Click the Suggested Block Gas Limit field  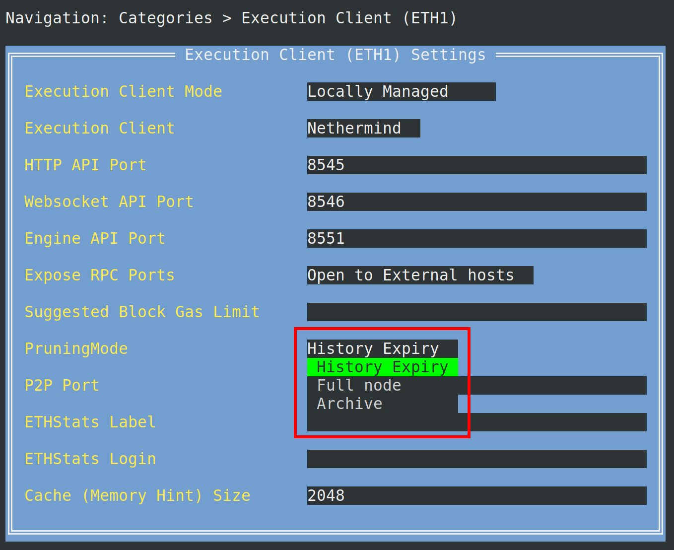(x=476, y=312)
